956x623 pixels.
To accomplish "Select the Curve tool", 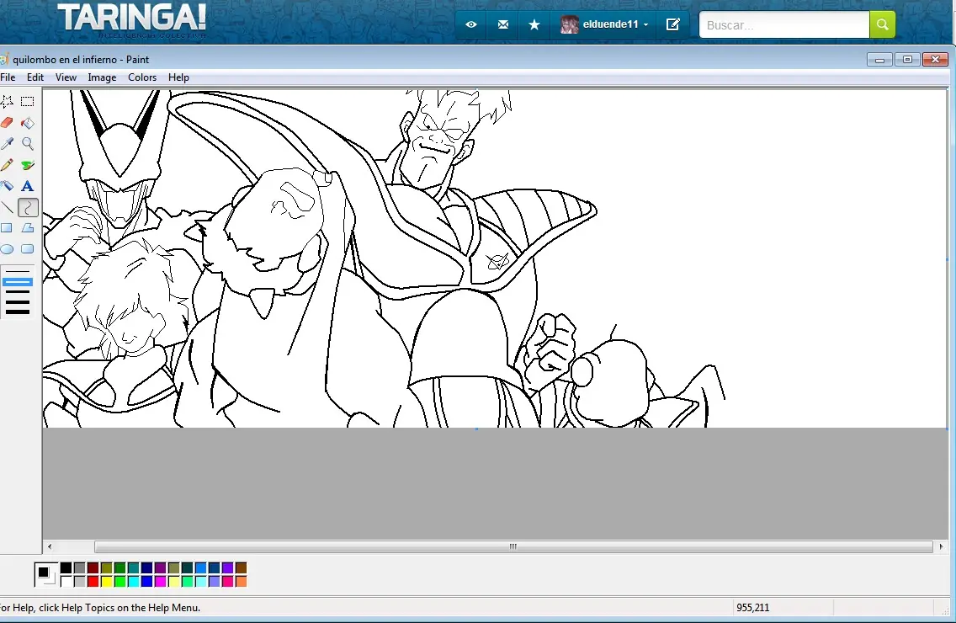I will click(28, 207).
